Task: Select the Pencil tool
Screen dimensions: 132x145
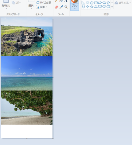Action: pos(56,1)
